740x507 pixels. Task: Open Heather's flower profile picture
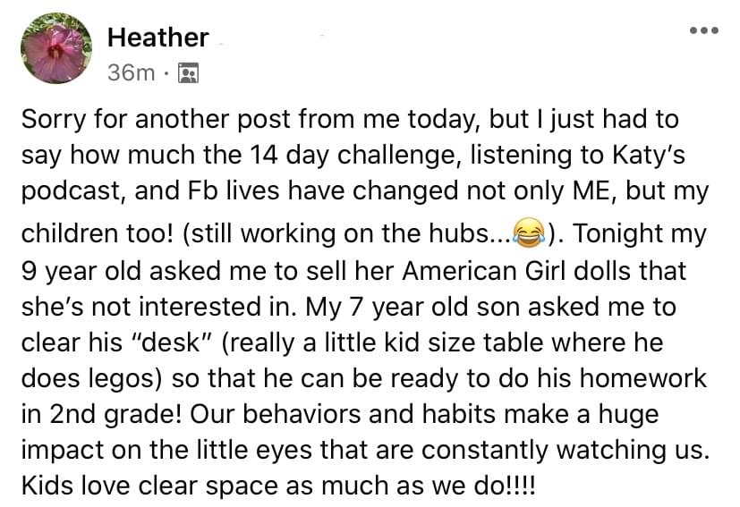point(55,48)
